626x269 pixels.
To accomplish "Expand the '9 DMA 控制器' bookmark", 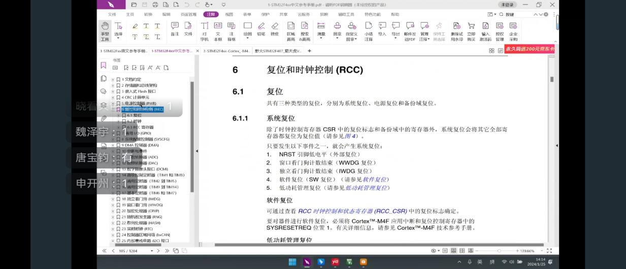I will click(x=113, y=145).
